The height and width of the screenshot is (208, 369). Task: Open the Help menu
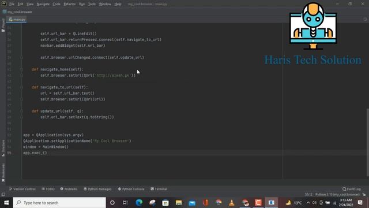click(118, 4)
